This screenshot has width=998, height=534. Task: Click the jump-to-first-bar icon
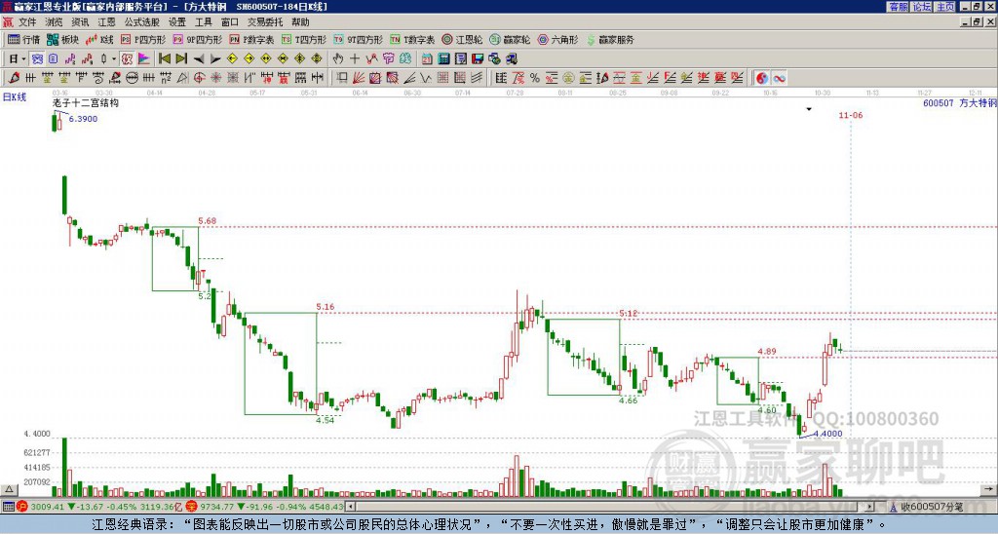coord(164,59)
